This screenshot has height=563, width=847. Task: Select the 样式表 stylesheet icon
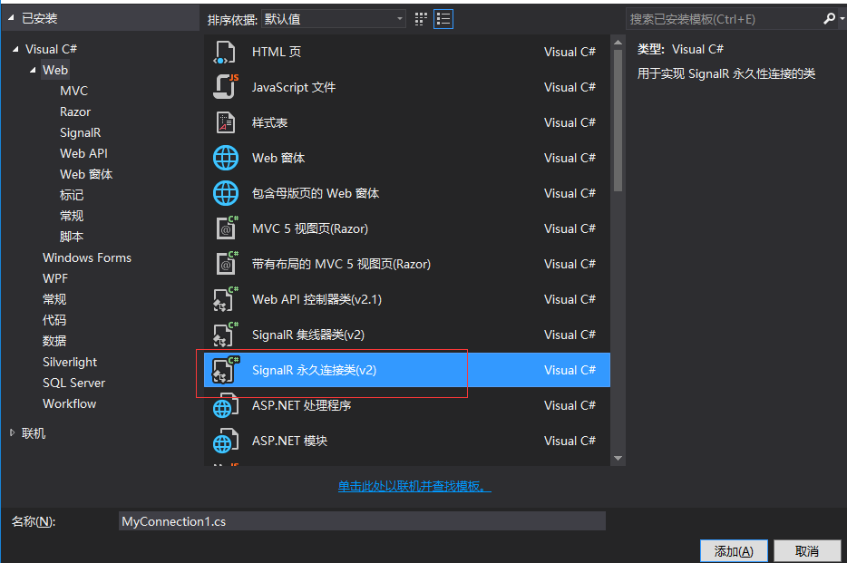tap(225, 122)
